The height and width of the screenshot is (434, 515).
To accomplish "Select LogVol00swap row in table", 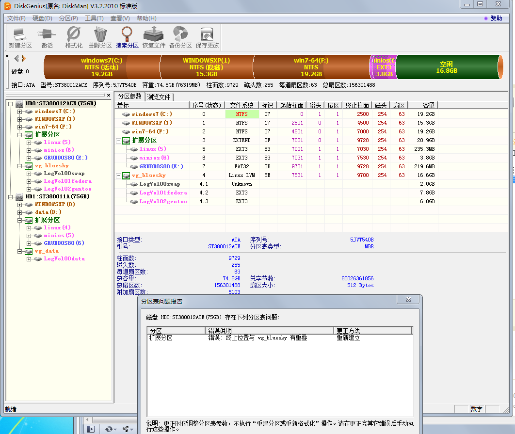I will click(x=276, y=184).
